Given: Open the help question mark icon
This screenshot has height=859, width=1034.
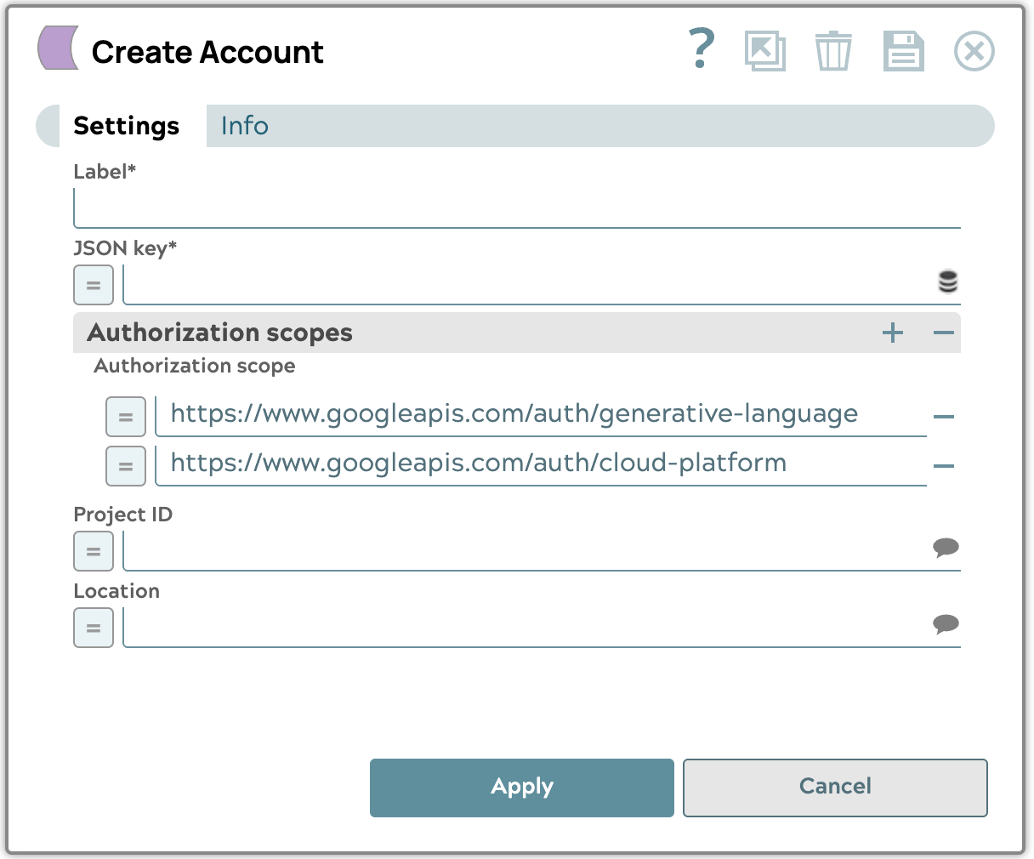Looking at the screenshot, I should (701, 50).
